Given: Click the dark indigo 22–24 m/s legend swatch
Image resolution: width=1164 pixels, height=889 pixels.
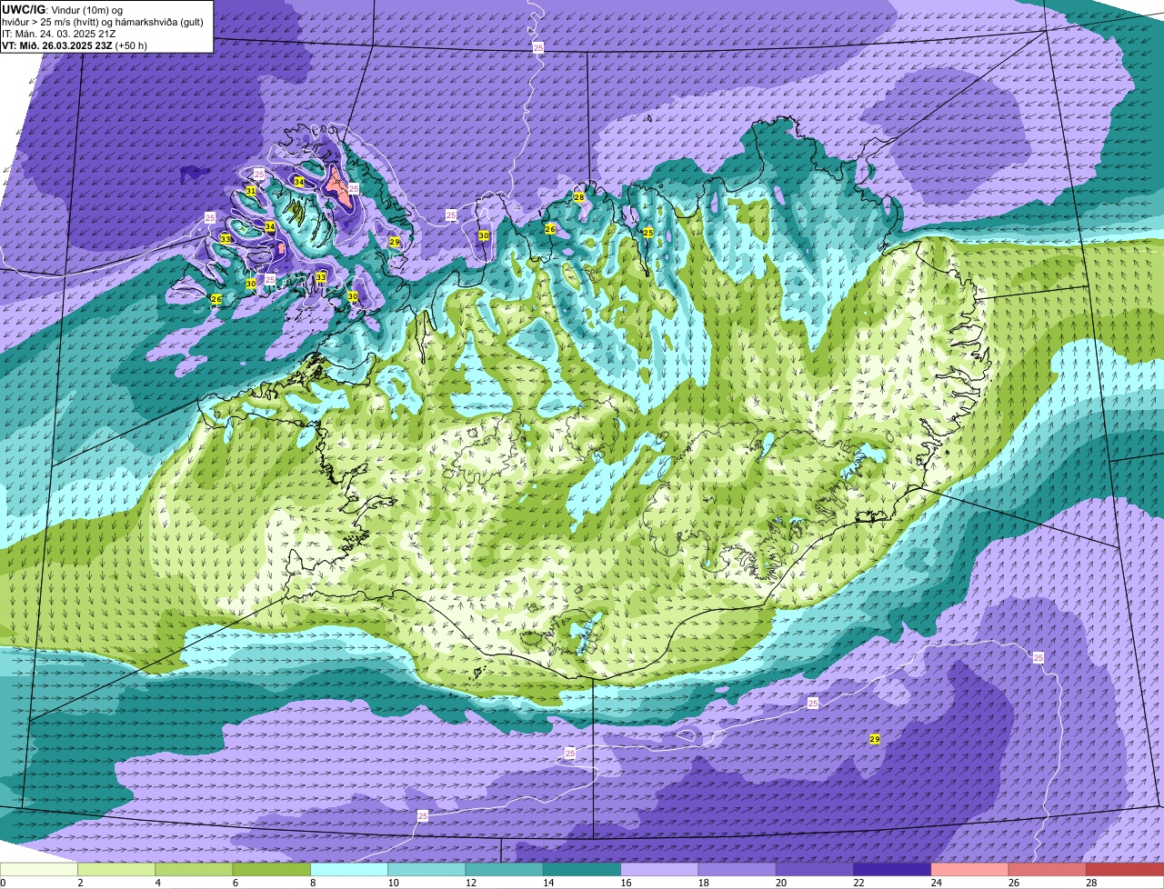Looking at the screenshot, I should point(893,869).
